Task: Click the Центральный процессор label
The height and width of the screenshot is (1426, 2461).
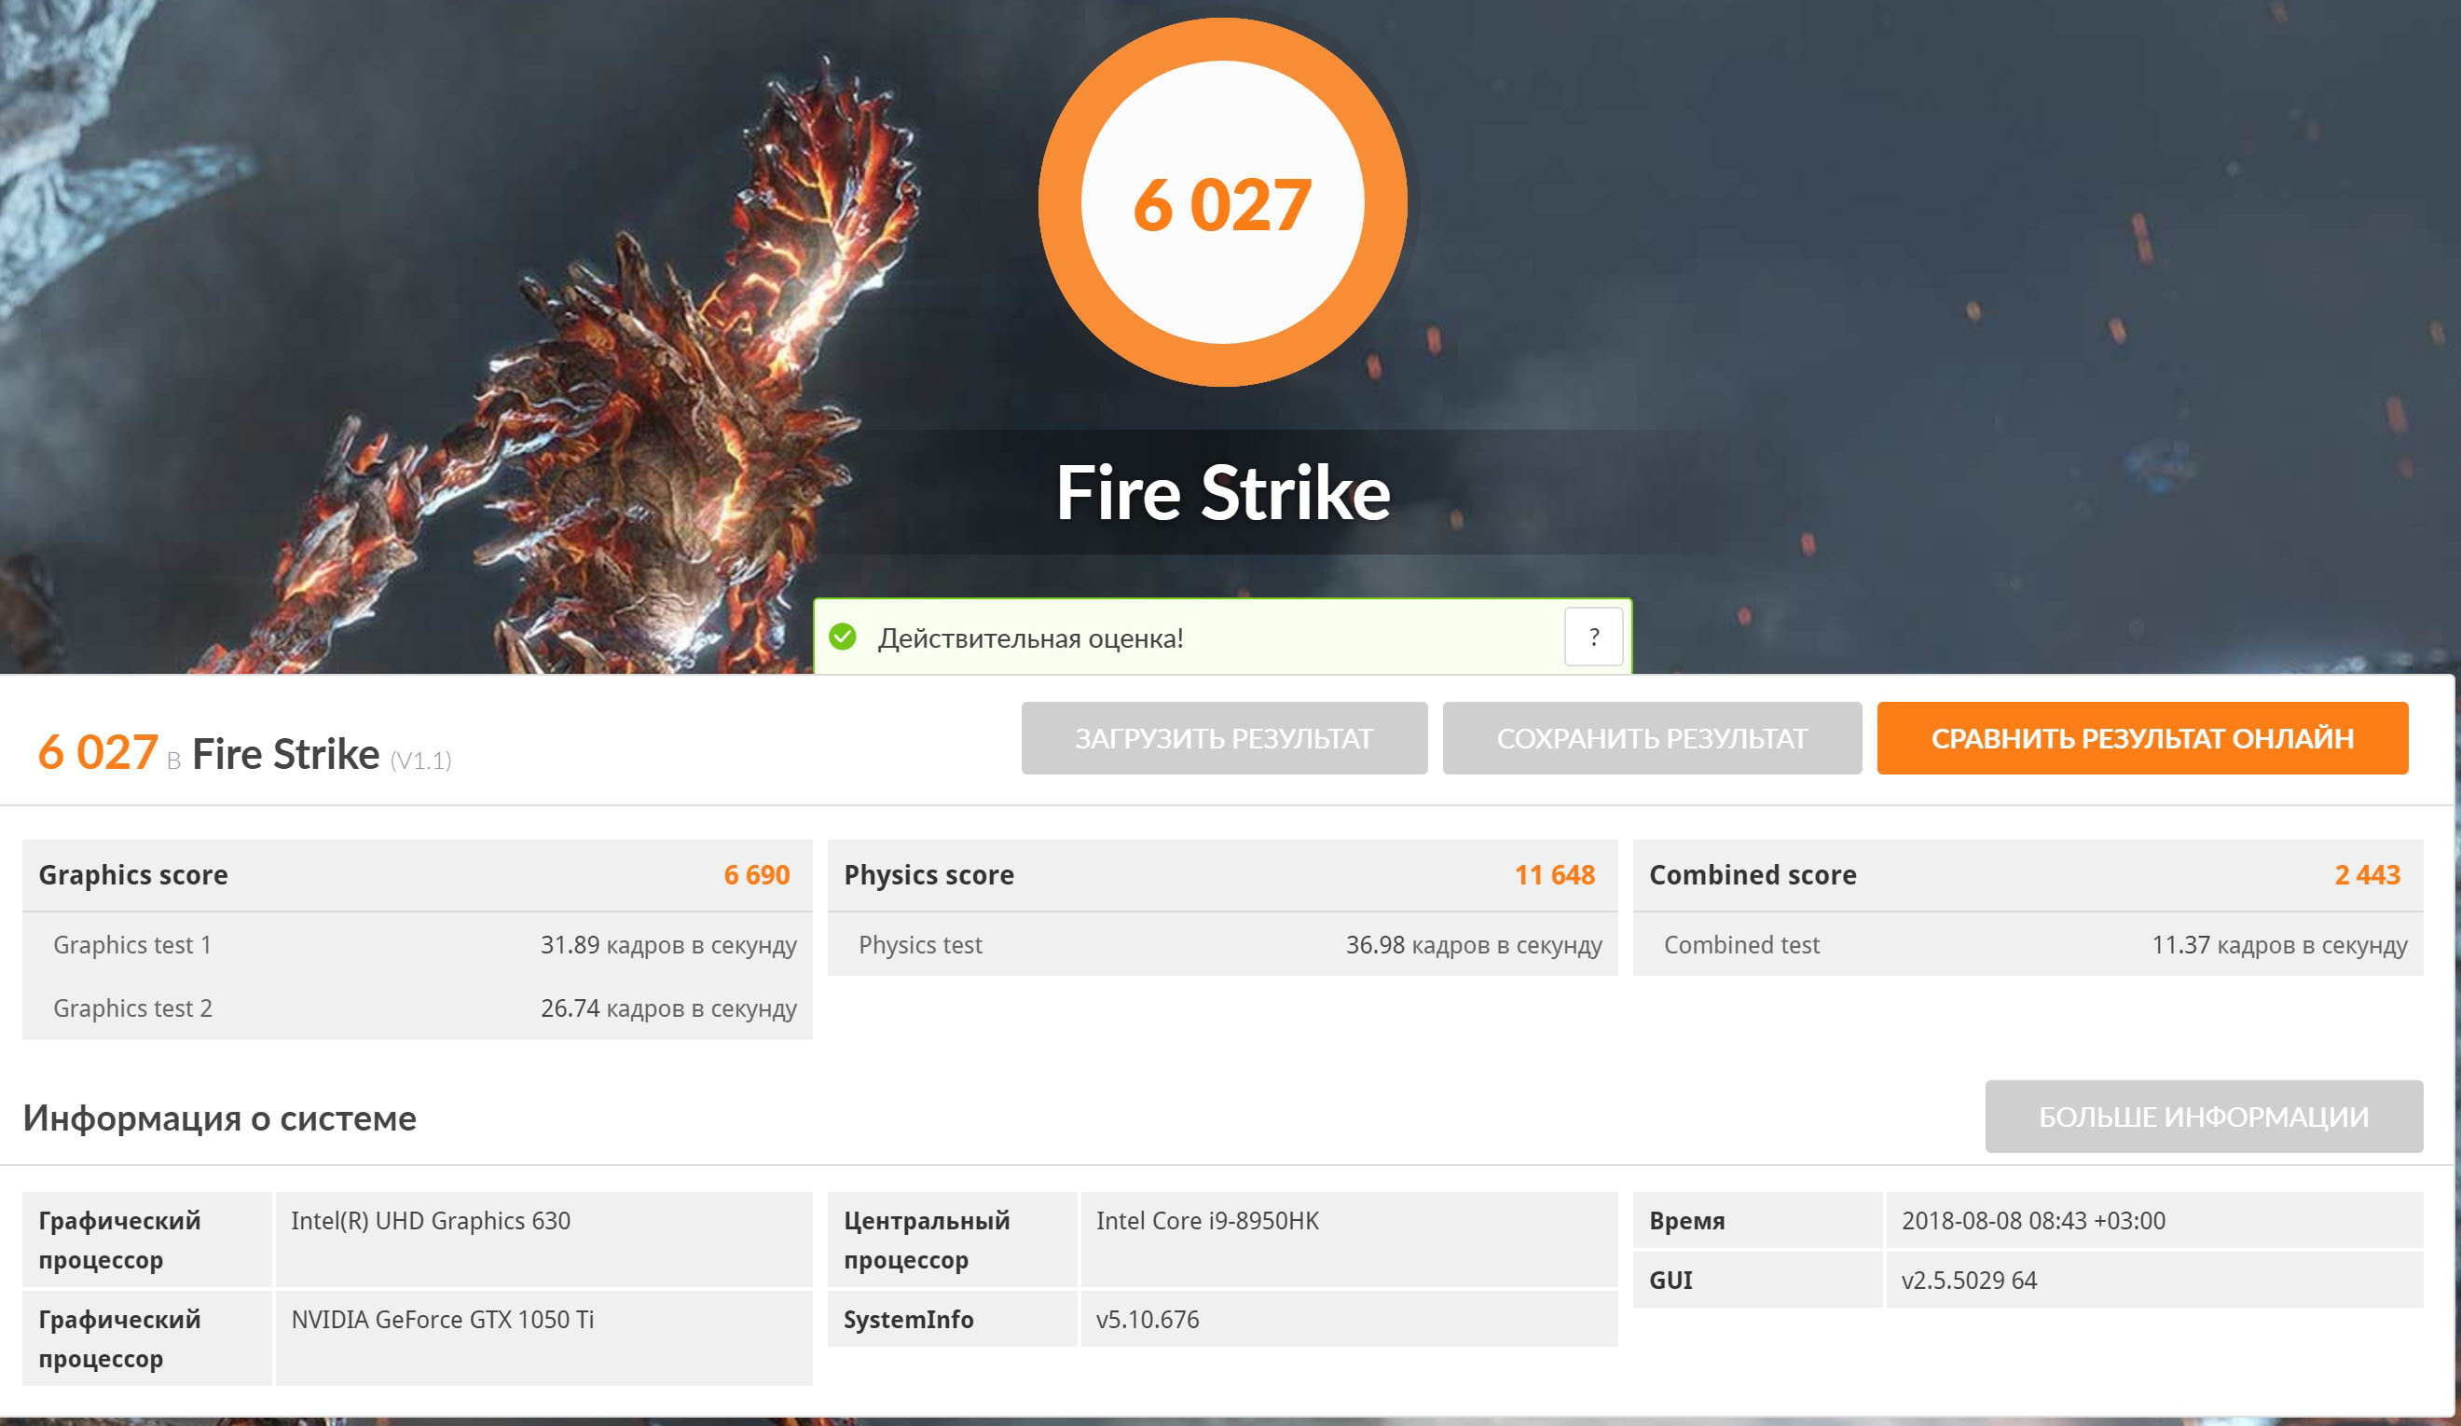Action: click(926, 1241)
